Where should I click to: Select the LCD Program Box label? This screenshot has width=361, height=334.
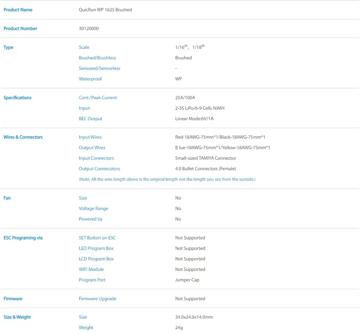click(x=96, y=259)
